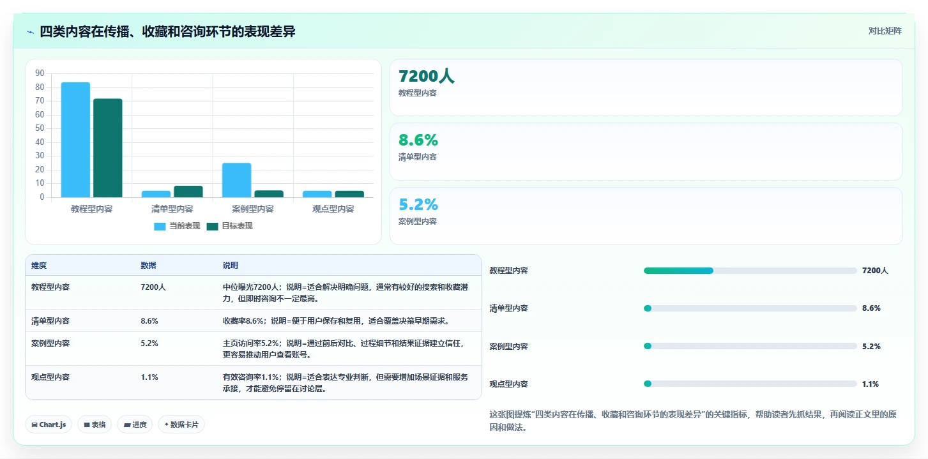Click the light-blue 观点型内容 current bar

point(317,194)
